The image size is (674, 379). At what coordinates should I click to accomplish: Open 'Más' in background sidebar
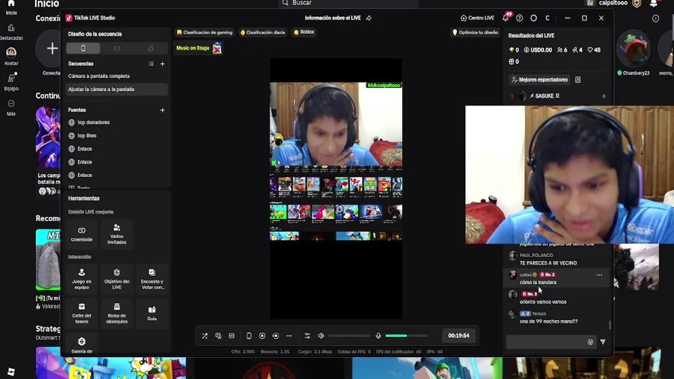coord(11,107)
